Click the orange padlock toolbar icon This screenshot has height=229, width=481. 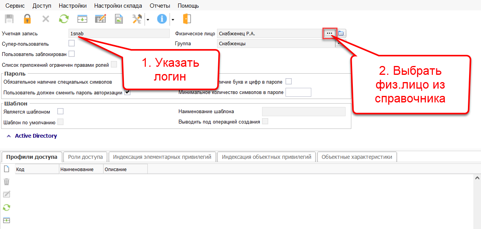pyautogui.click(x=27, y=19)
